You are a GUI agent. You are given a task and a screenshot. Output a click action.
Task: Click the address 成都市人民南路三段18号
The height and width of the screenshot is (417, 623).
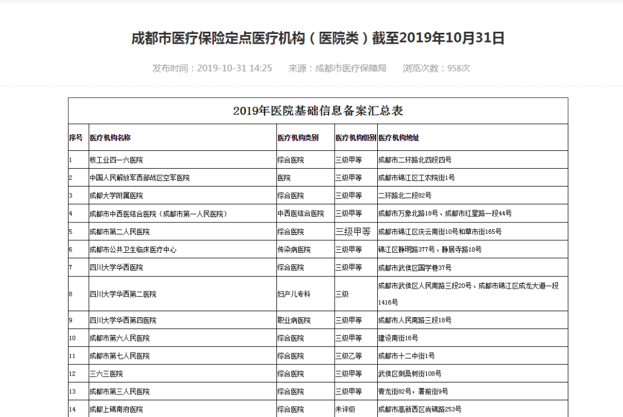click(415, 320)
